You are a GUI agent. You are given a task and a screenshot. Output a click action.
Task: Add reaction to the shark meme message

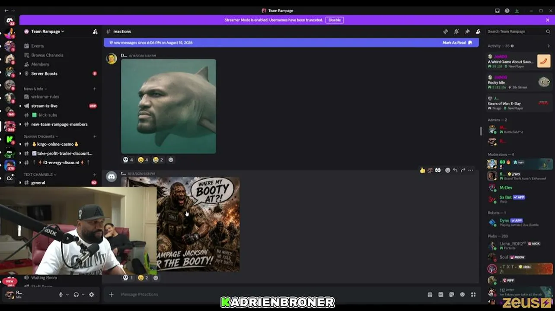(x=171, y=160)
